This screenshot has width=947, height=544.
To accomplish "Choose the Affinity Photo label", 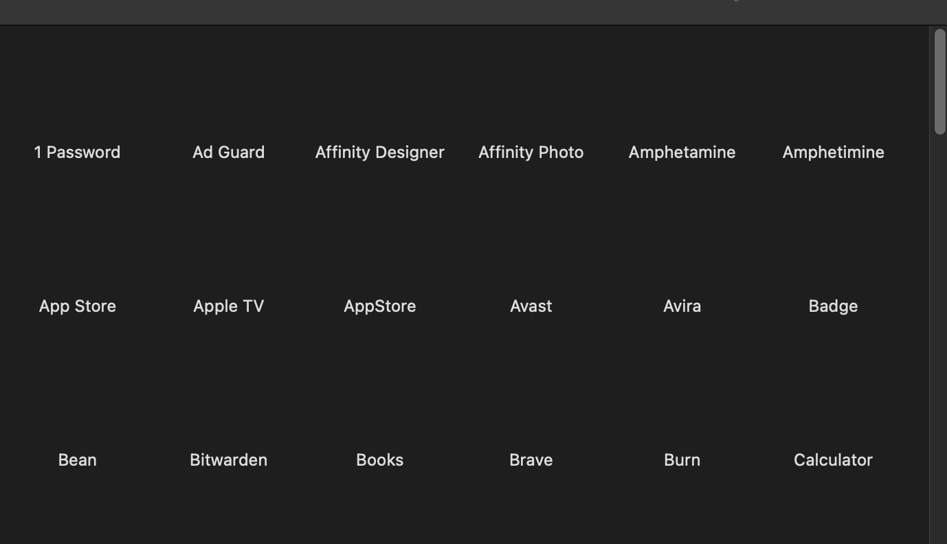I will pos(531,152).
